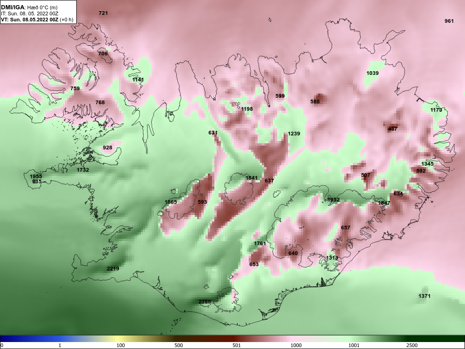Pick the 1313 data point
465x349 pixels.
[332, 258]
